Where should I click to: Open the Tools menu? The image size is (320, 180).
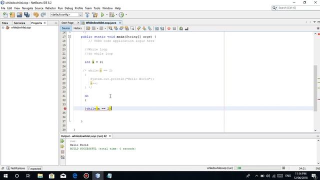click(x=97, y=8)
